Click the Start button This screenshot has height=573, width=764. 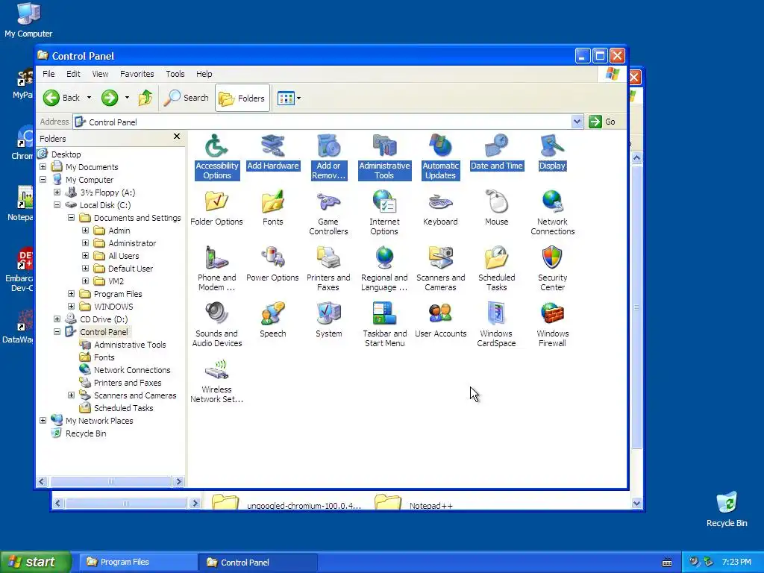pos(36,562)
